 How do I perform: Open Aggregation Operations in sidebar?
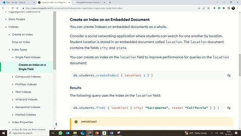[x=24, y=12]
